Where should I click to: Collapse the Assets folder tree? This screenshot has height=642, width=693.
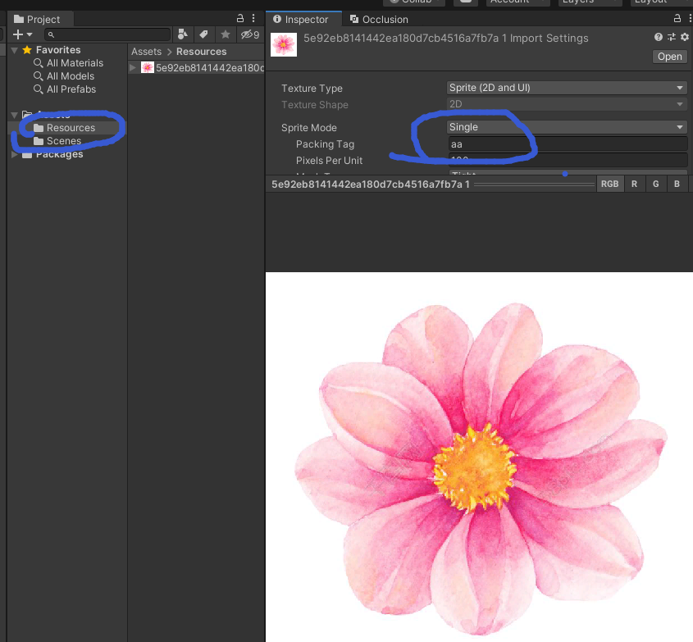15,115
